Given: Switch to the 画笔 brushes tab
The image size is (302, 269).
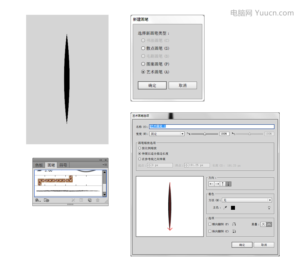Looking at the screenshot, I should coord(51,165).
